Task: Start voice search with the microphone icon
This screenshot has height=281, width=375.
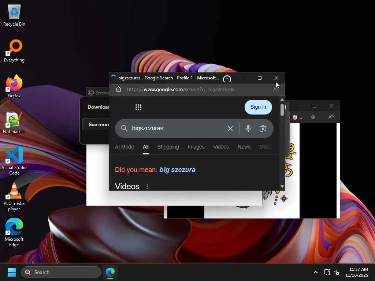Action: click(248, 128)
